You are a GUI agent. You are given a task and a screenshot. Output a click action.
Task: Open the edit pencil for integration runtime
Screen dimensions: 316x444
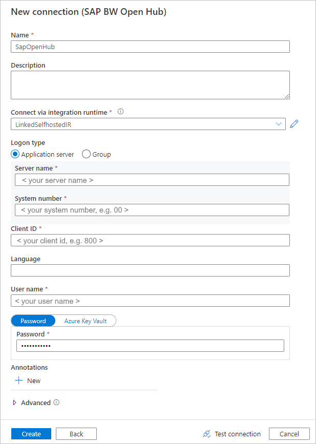pos(293,123)
